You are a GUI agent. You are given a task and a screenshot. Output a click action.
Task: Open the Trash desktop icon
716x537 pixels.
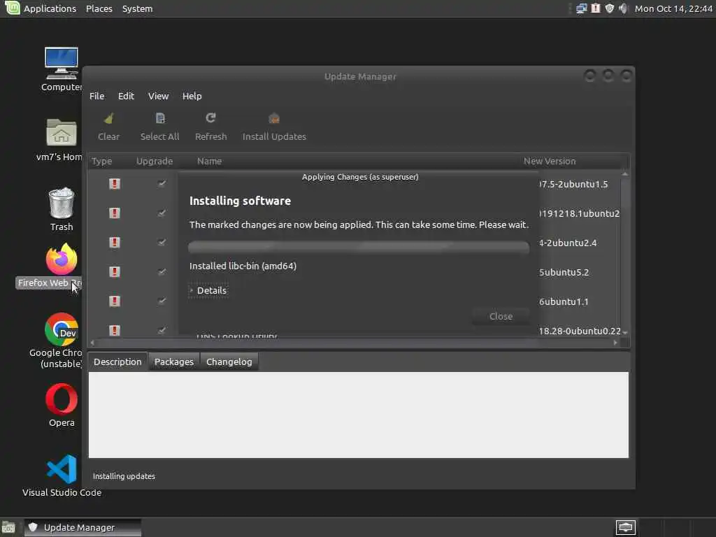click(x=62, y=203)
